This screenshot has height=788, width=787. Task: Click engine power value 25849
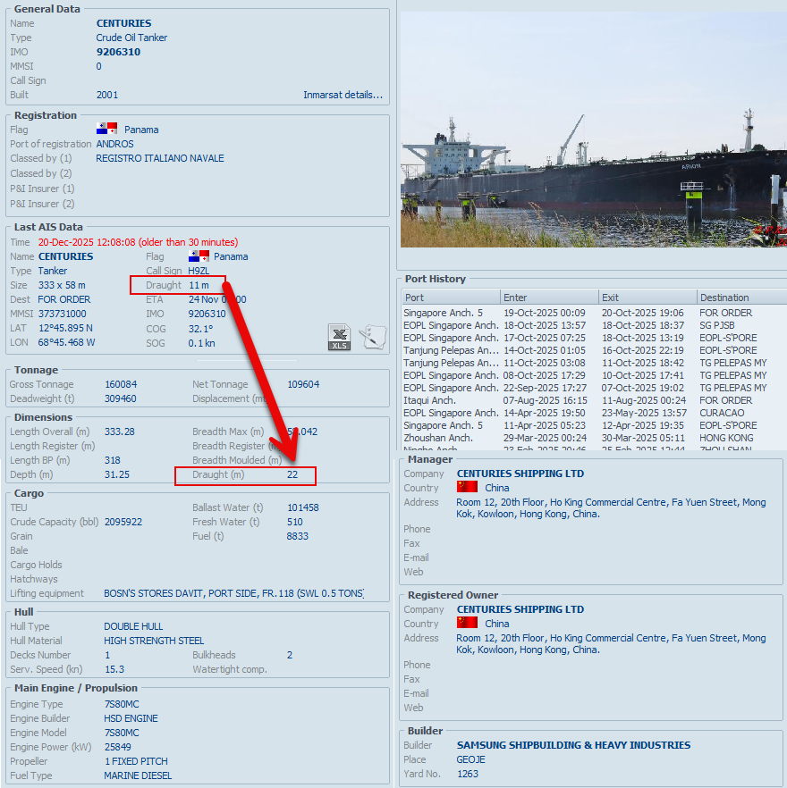point(118,747)
